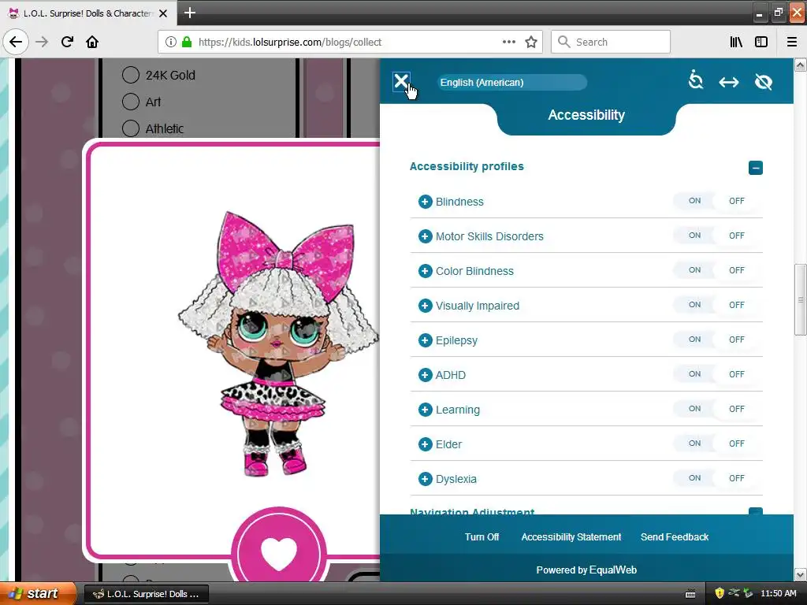Click the security shield tray icon
The height and width of the screenshot is (605, 807).
pos(720,593)
